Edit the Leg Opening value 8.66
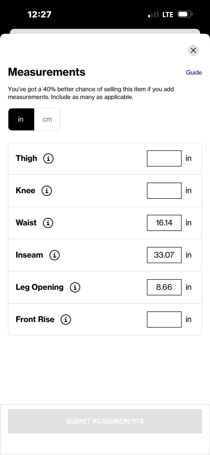Viewport: 210px width, 455px height. pyautogui.click(x=164, y=287)
